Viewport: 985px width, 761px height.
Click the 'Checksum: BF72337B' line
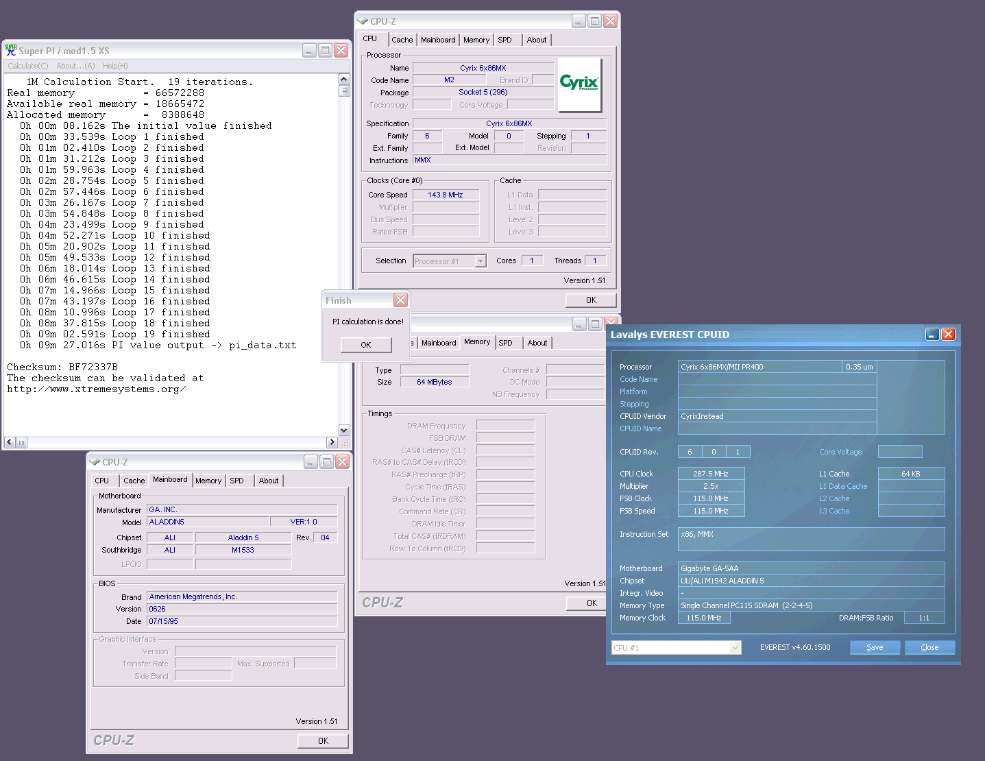pos(62,367)
